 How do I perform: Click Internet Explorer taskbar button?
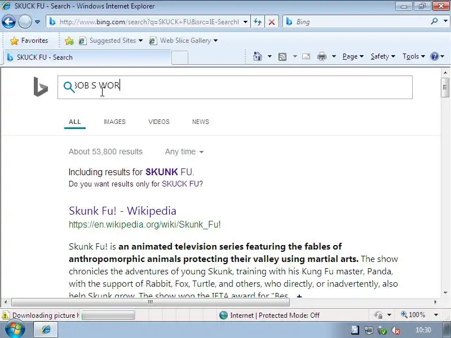pos(46,330)
